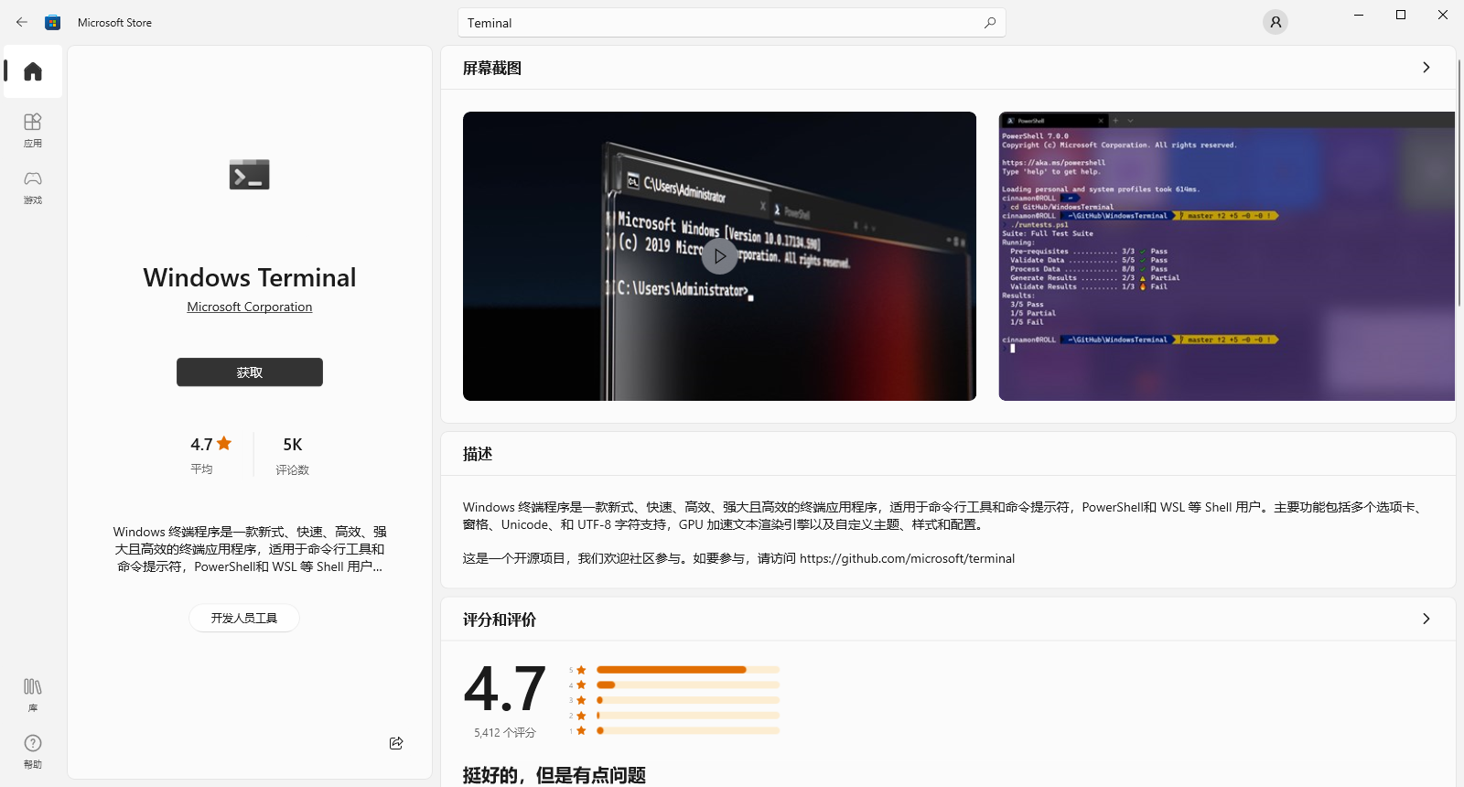The height and width of the screenshot is (787, 1464).
Task: Click the 开发人员工具 category tag
Action: click(243, 618)
